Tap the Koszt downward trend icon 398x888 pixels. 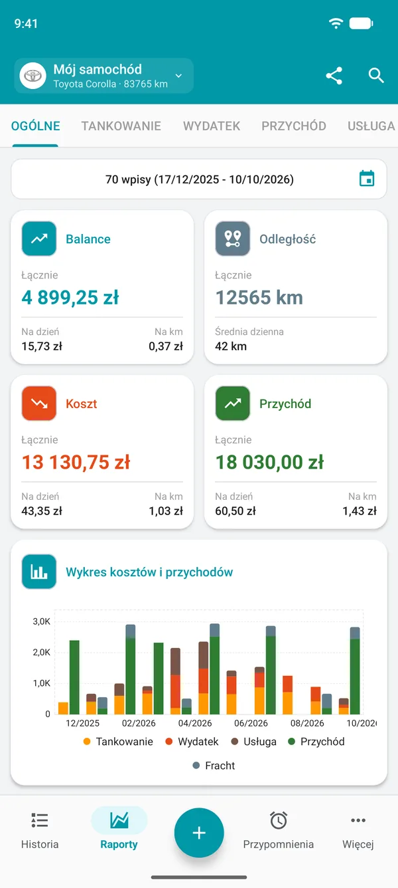(38, 403)
